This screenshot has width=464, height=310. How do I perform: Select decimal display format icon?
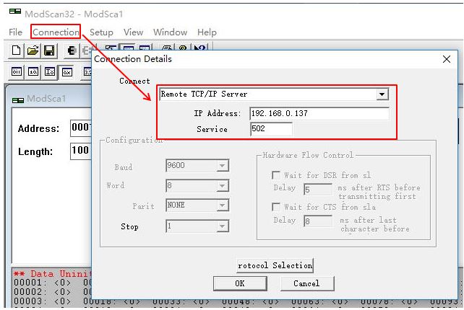33,72
